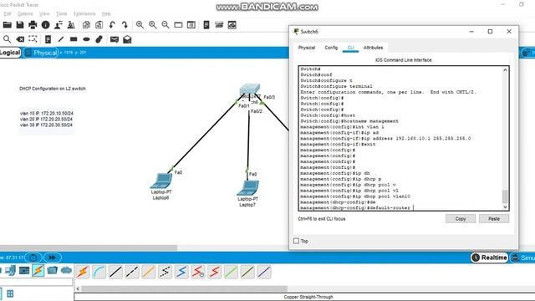Redo the last action

pos(125,25)
